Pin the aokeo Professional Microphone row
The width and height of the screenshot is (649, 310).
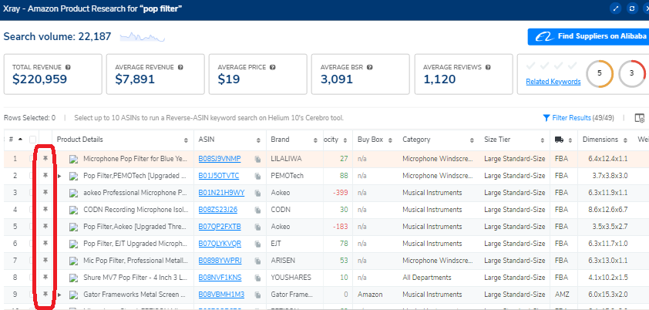(x=45, y=192)
